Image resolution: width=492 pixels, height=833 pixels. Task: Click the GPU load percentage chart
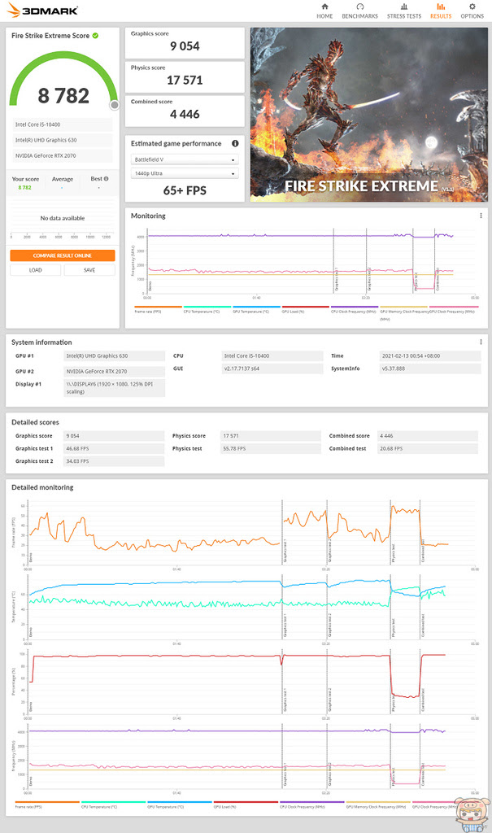tap(250, 682)
